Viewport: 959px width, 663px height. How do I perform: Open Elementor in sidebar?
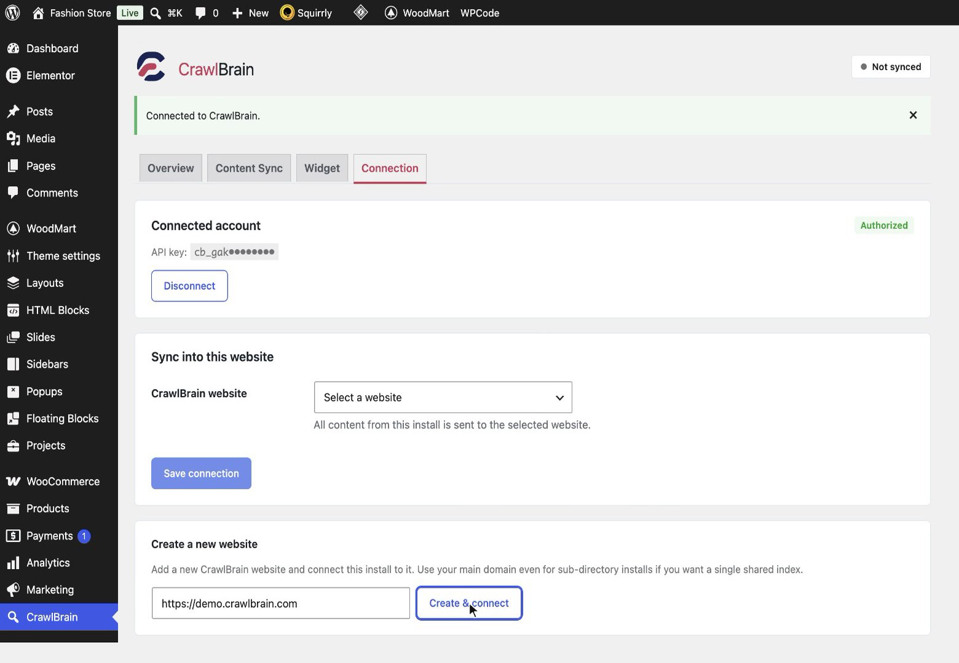[59, 76]
